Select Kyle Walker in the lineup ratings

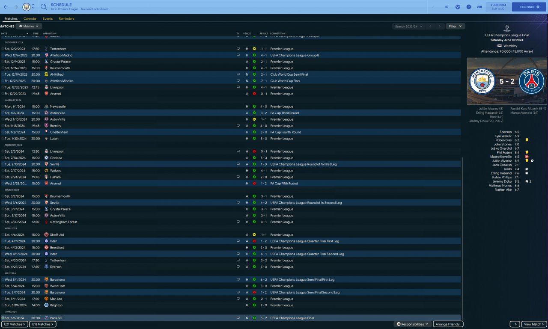(x=503, y=136)
